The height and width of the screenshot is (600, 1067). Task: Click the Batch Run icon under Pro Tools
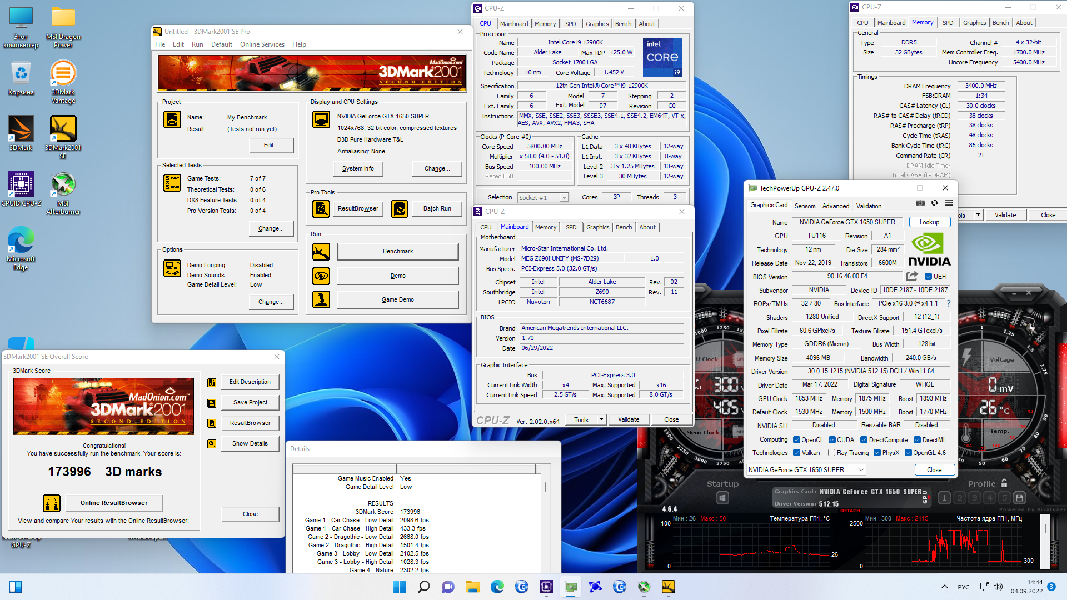[400, 209]
